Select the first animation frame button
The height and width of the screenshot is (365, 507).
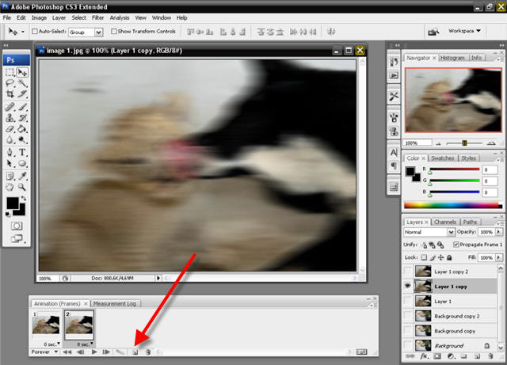67,352
